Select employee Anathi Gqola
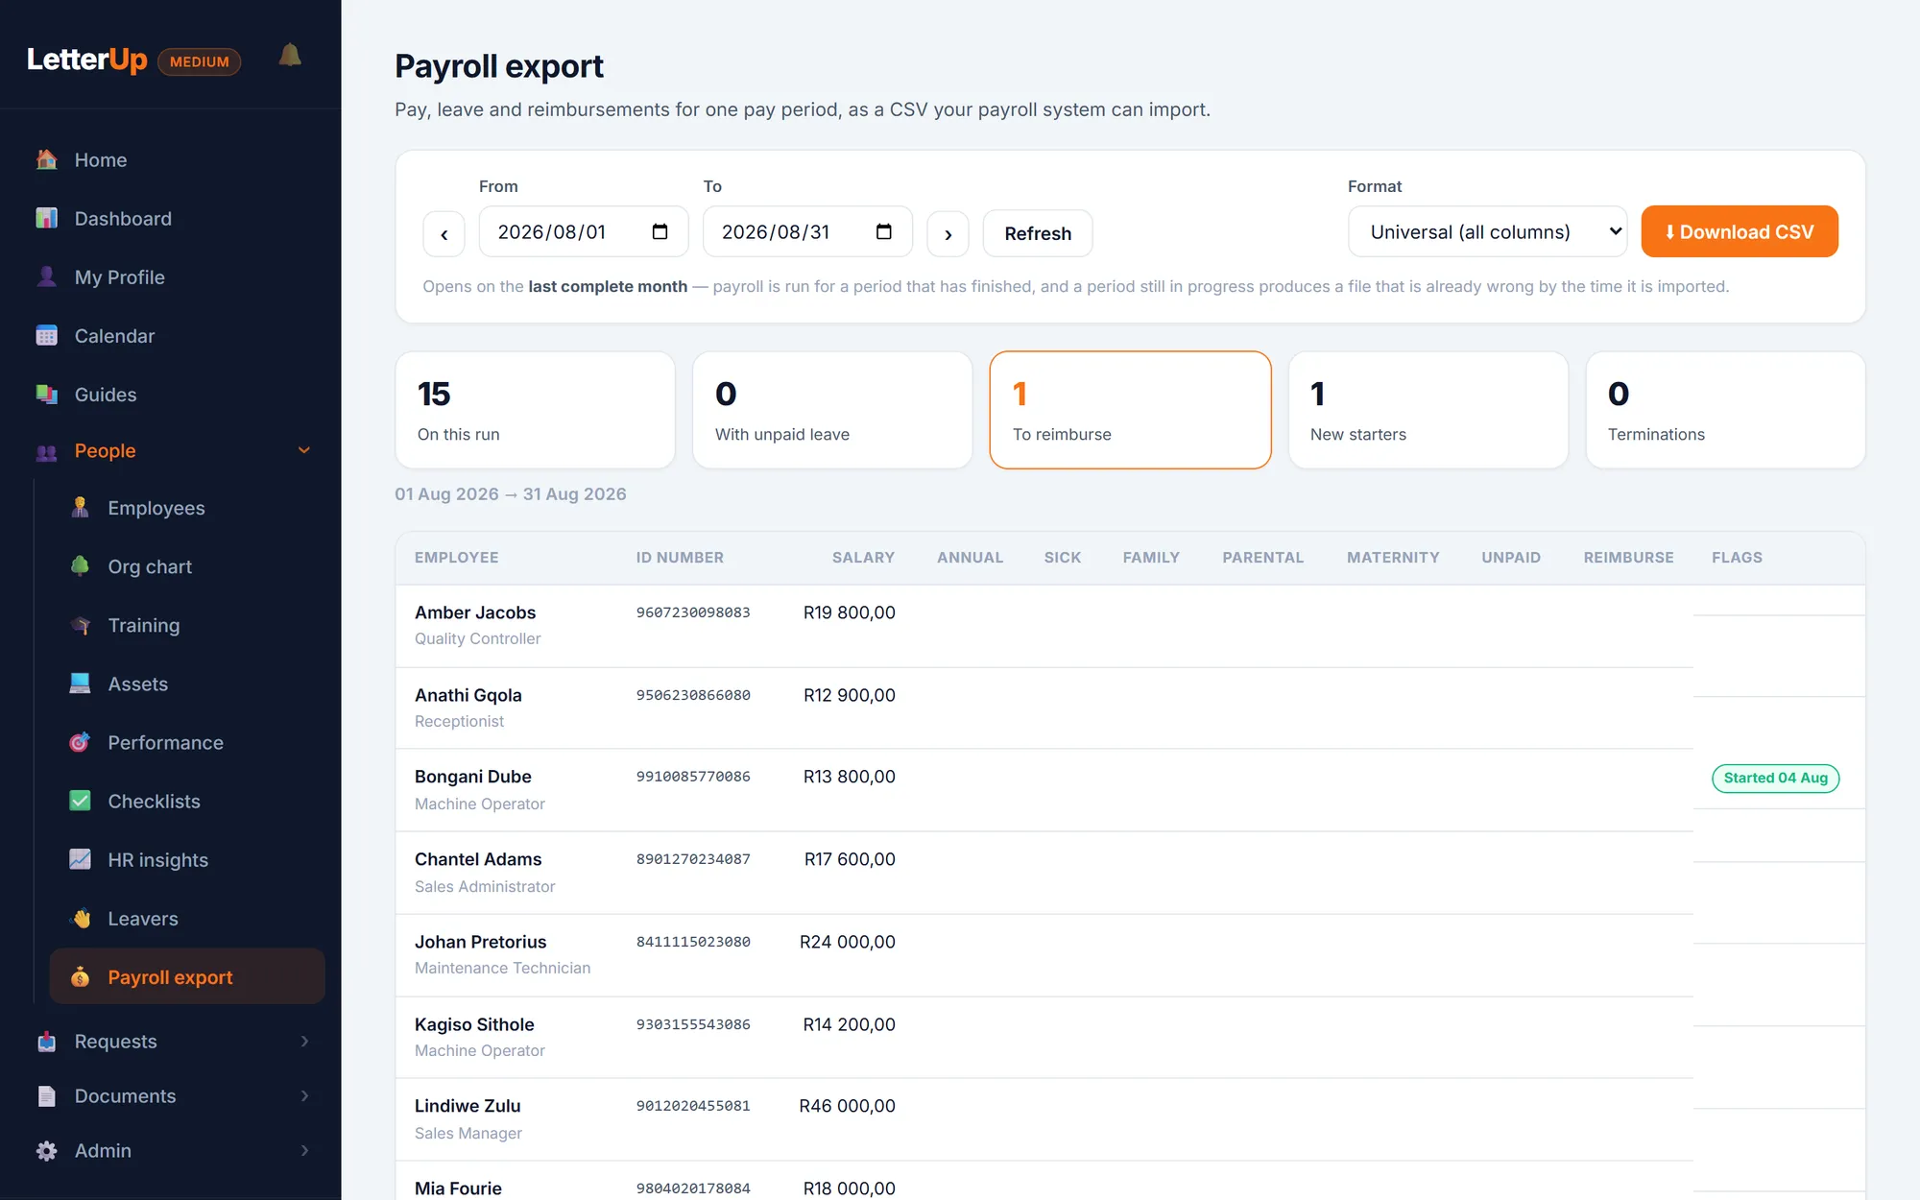 (x=468, y=695)
